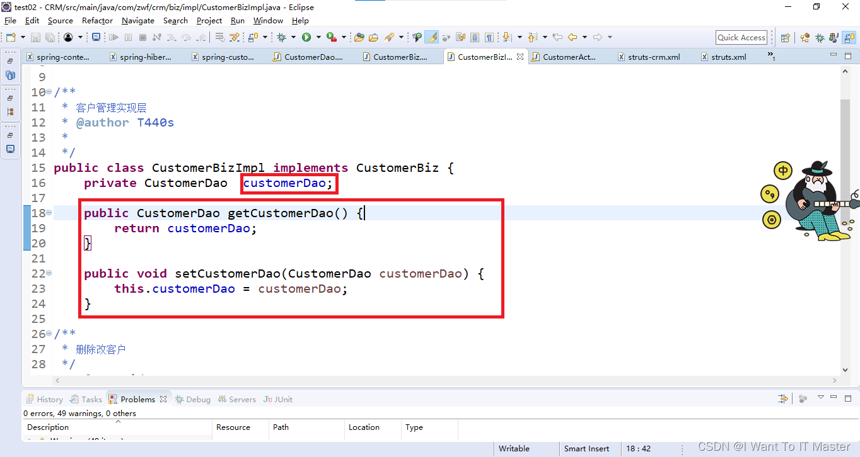The height and width of the screenshot is (457, 860).
Task: Click the New file wizard icon
Action: click(x=11, y=37)
